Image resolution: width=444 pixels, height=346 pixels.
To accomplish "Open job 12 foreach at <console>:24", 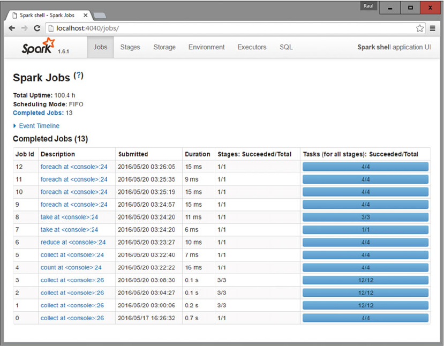I will 74,167.
